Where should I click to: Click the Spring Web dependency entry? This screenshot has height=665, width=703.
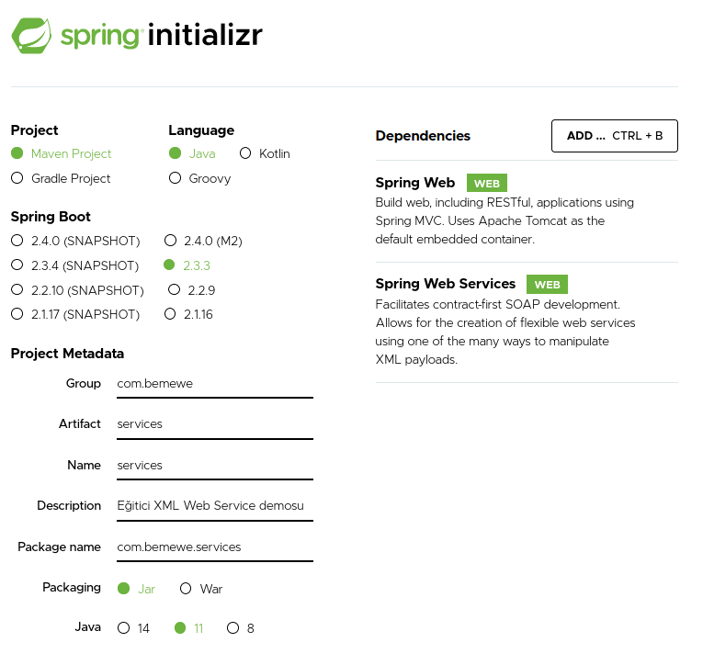[x=415, y=183]
